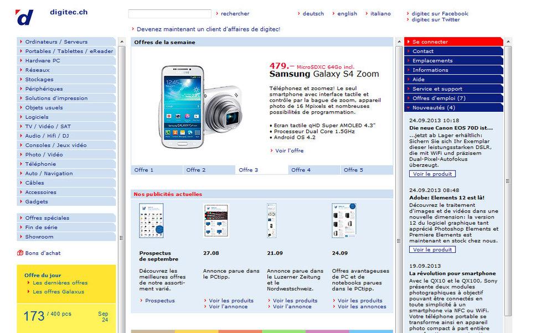537x333 pixels.
Task: Click Voir l'annonce under 21.09
Action: click(x=292, y=306)
